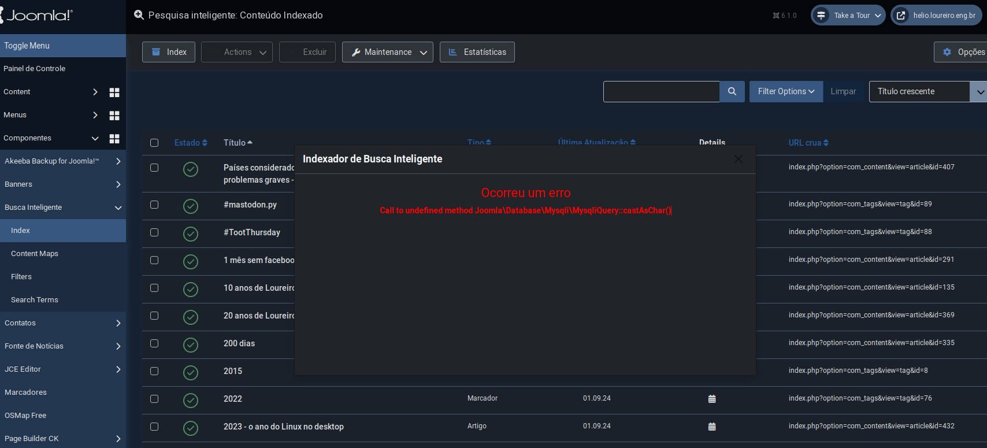Open Estatísticas button
The image size is (987, 448).
(477, 52)
